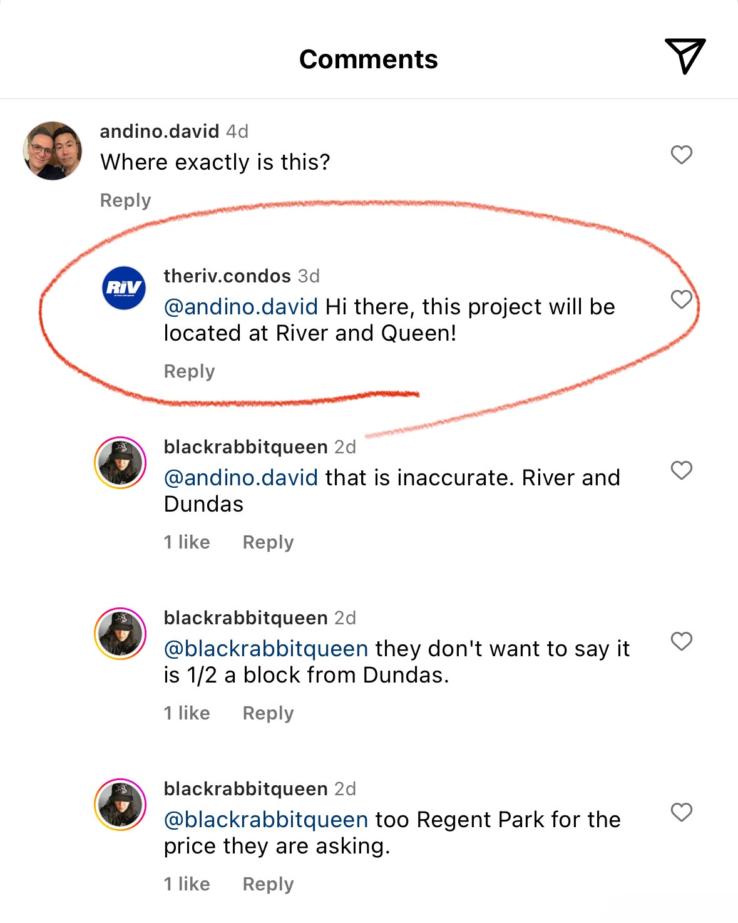
Task: Open blackrabbitqueen avatar on "too Regent Park" comment
Action: [x=120, y=805]
